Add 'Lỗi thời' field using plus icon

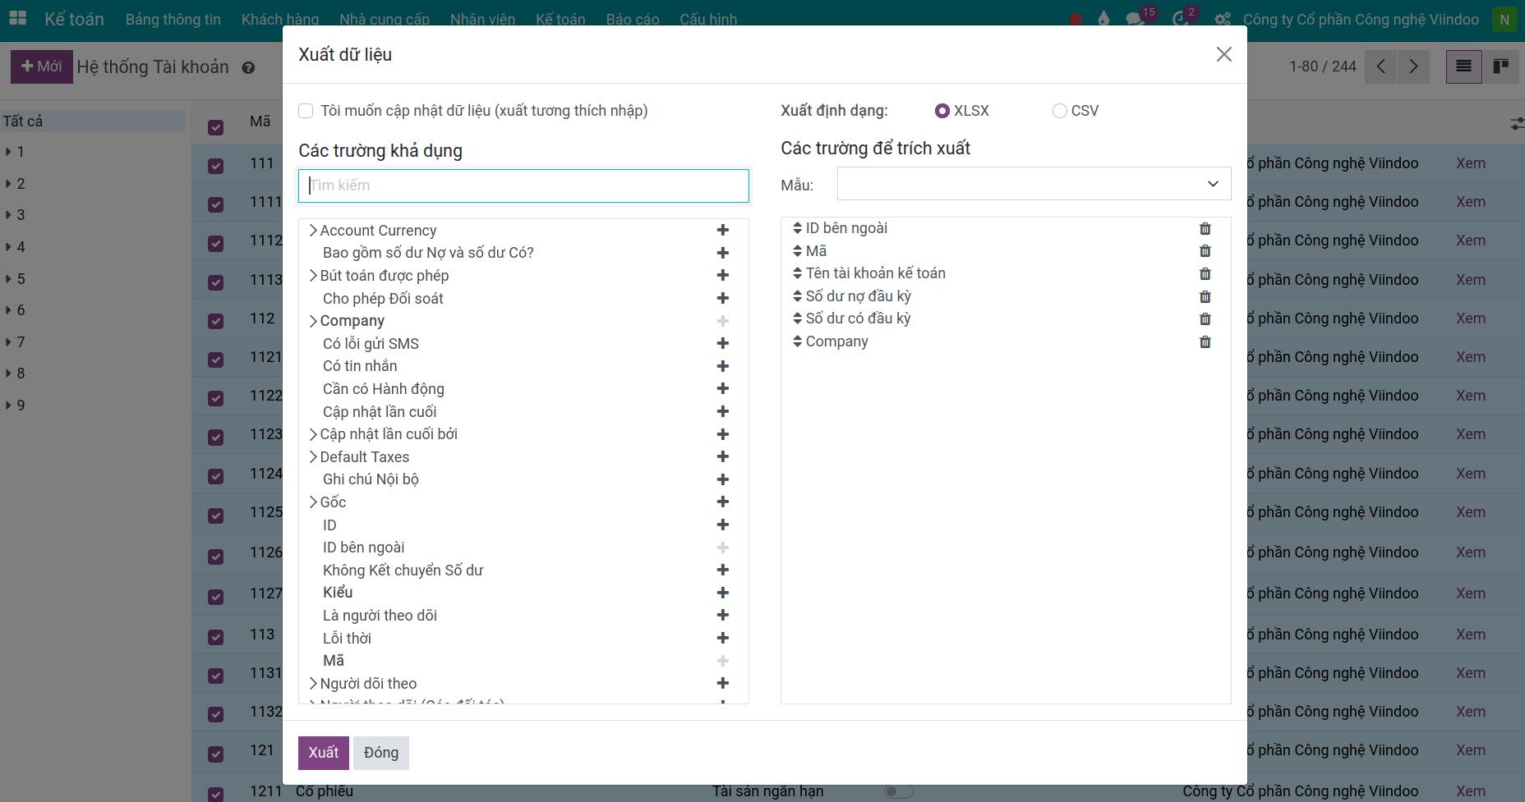(x=722, y=638)
